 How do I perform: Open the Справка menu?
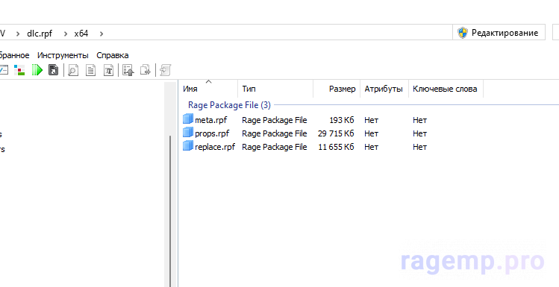point(112,55)
